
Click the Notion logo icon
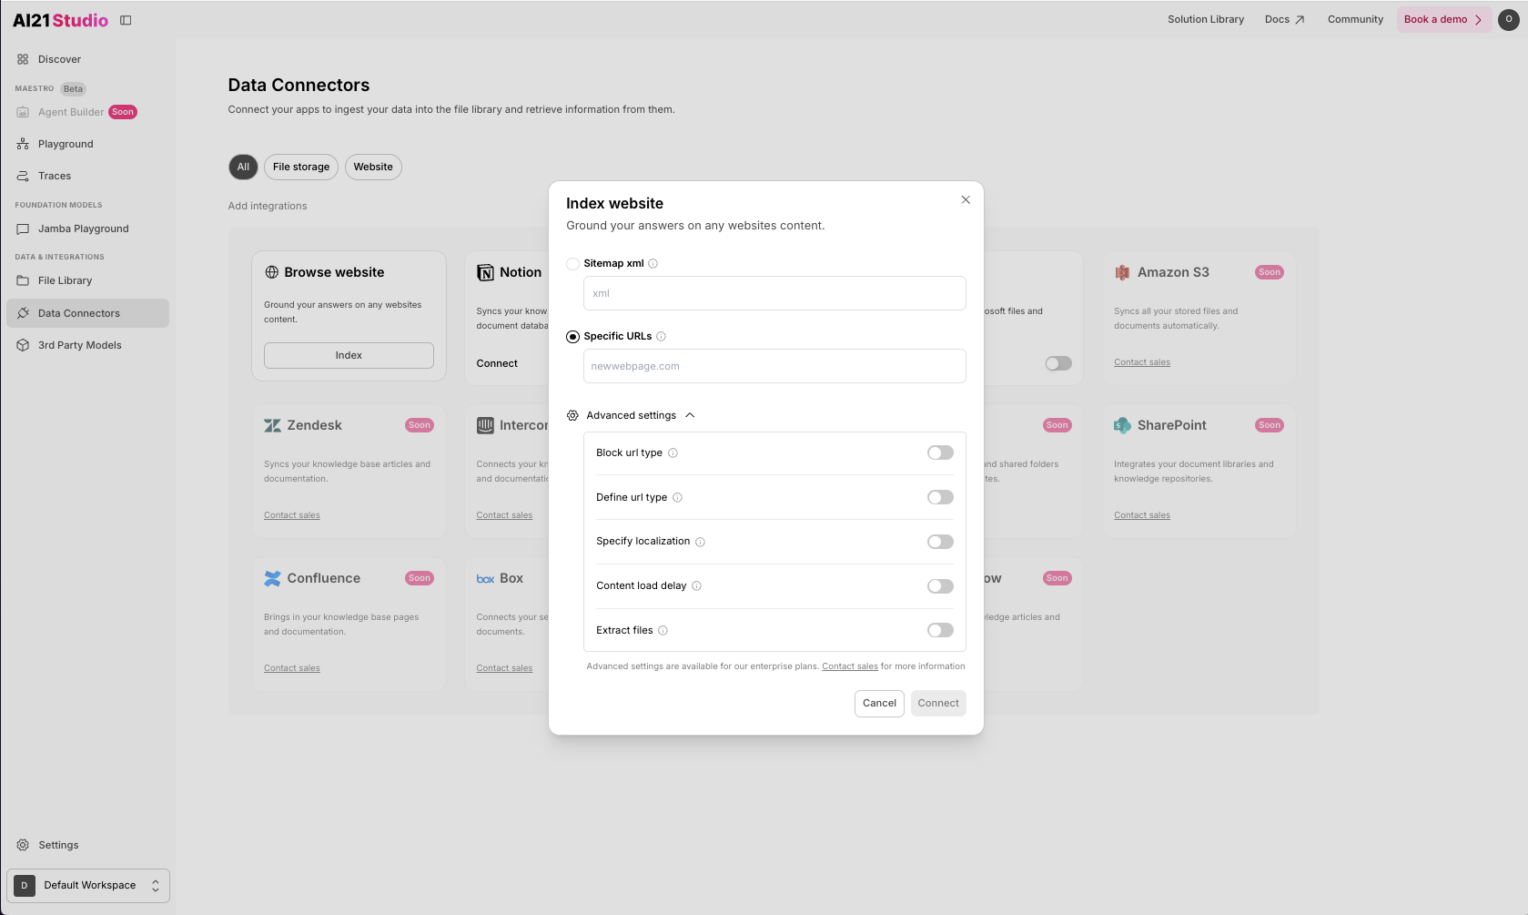click(485, 272)
